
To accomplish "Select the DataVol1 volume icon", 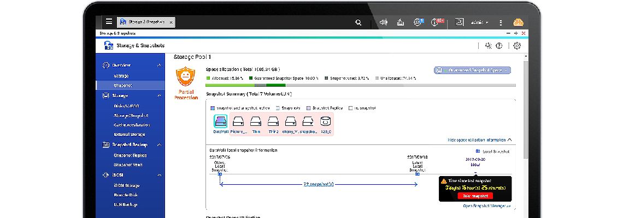I will point(220,122).
